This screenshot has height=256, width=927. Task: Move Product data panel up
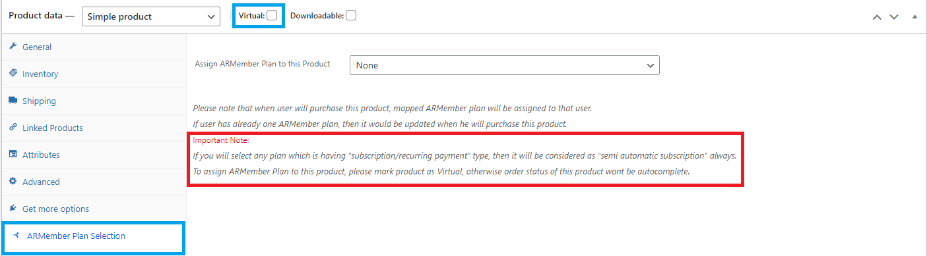click(877, 16)
